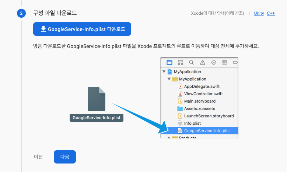Expand the Products folder triangle
The width and height of the screenshot is (287, 172).
[169, 137]
